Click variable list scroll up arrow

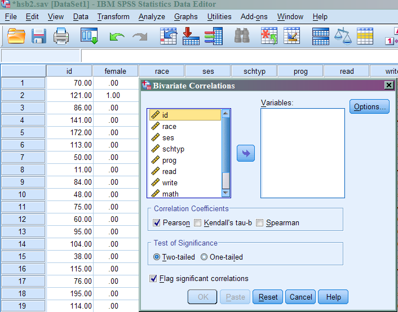click(225, 114)
